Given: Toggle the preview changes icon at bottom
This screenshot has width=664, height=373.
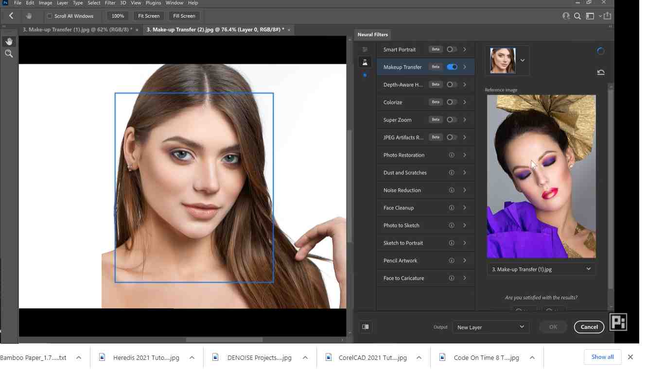Looking at the screenshot, I should [366, 327].
